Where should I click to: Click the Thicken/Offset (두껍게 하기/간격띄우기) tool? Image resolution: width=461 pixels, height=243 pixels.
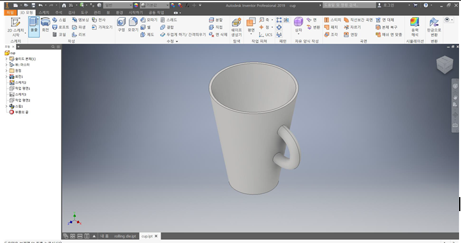click(x=183, y=34)
